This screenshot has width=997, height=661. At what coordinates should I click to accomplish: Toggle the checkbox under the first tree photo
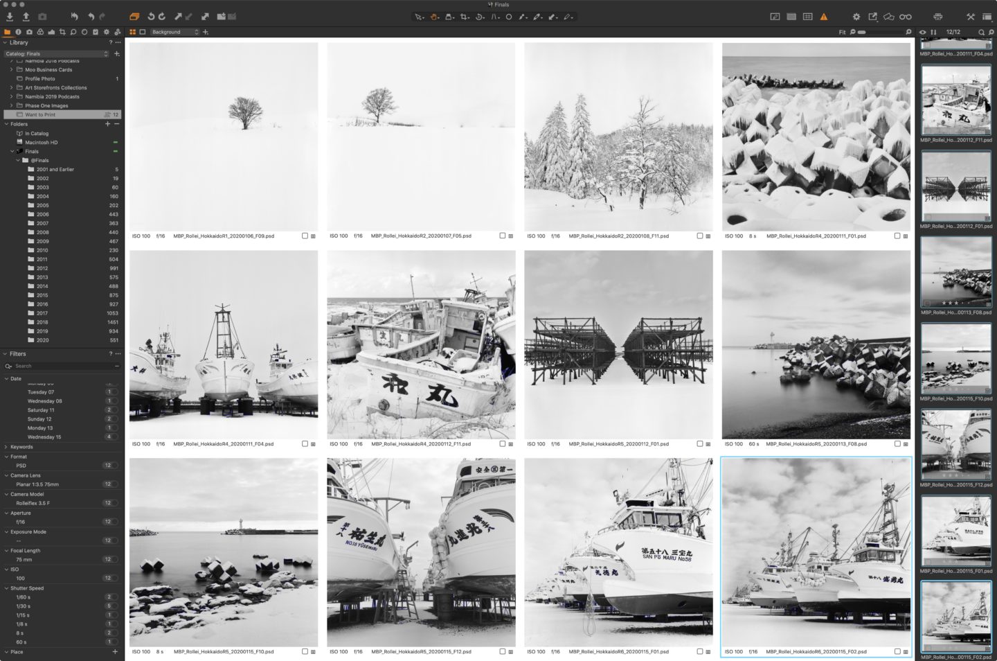[305, 236]
